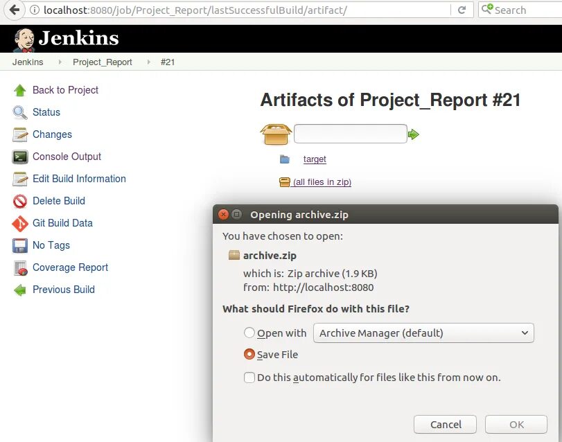
Task: Click the green go arrow beside path field
Action: click(414, 134)
